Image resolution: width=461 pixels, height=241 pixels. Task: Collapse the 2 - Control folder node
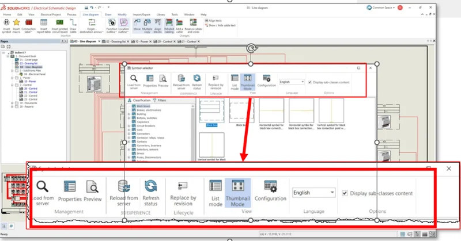pyautogui.click(x=12, y=85)
